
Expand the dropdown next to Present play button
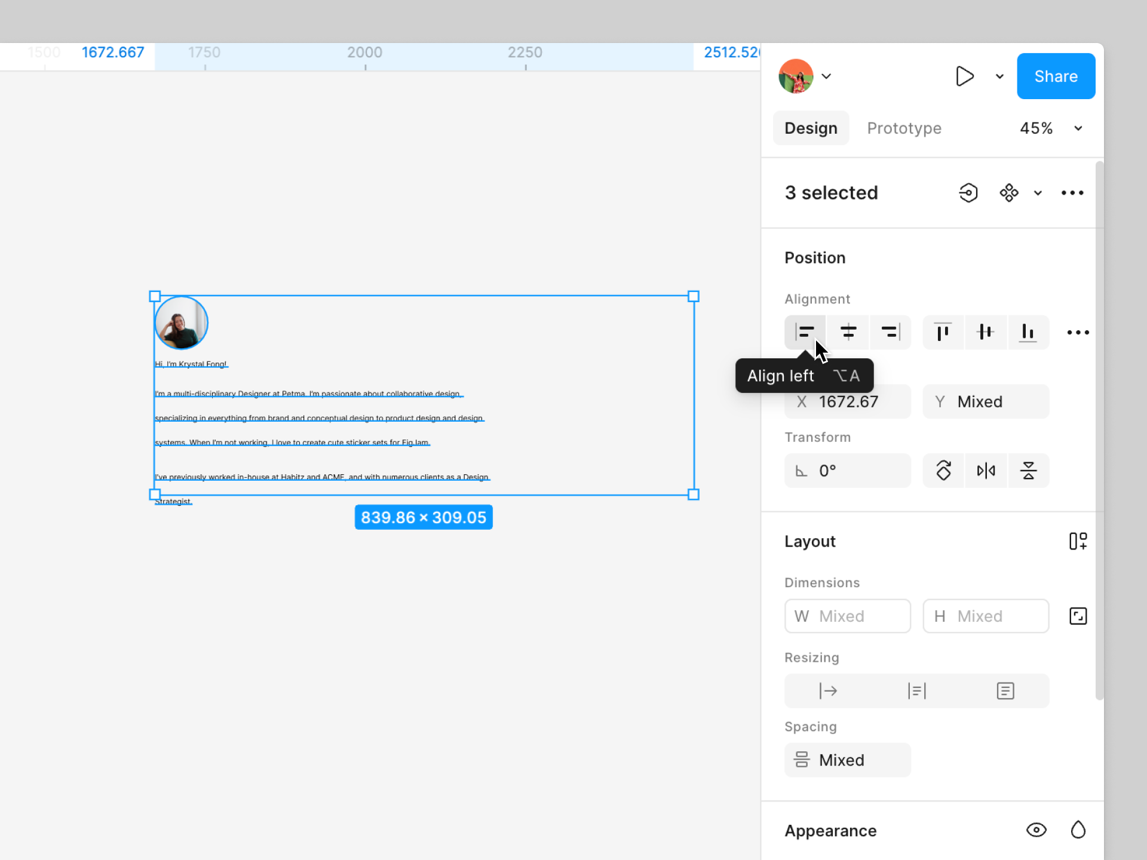click(x=999, y=76)
